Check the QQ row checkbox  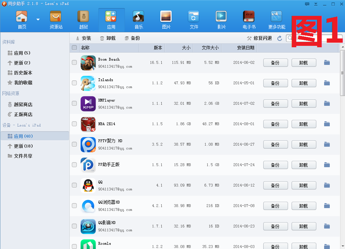pos(74,186)
